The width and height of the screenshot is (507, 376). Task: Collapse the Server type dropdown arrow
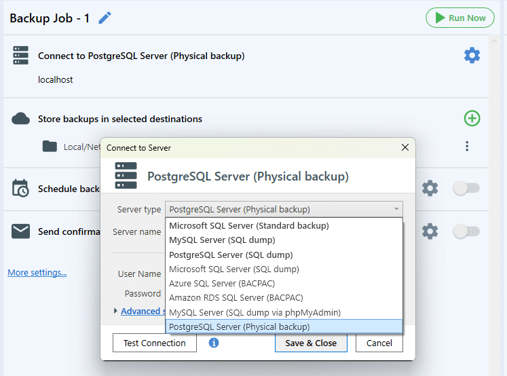click(x=396, y=209)
